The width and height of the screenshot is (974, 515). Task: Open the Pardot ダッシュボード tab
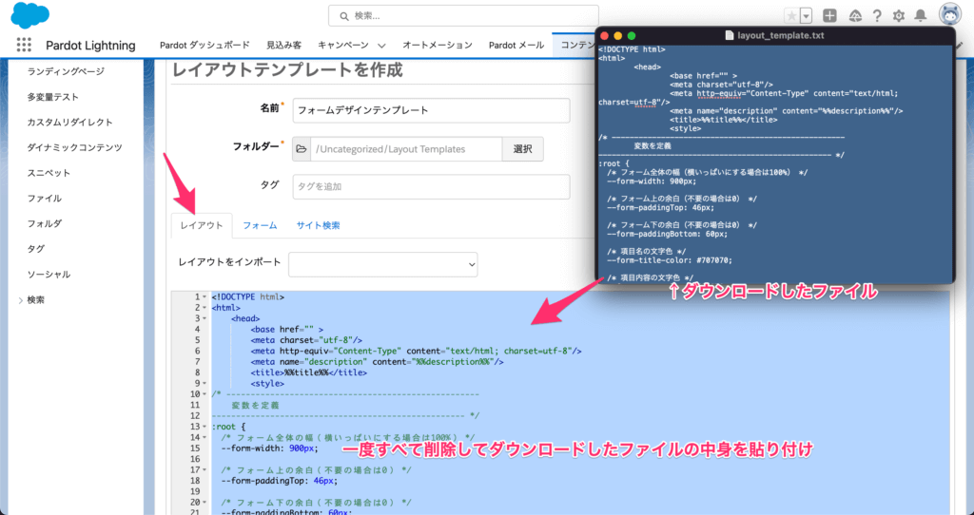tap(205, 45)
